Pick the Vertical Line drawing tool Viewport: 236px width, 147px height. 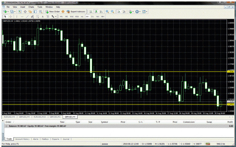(x=17, y=17)
